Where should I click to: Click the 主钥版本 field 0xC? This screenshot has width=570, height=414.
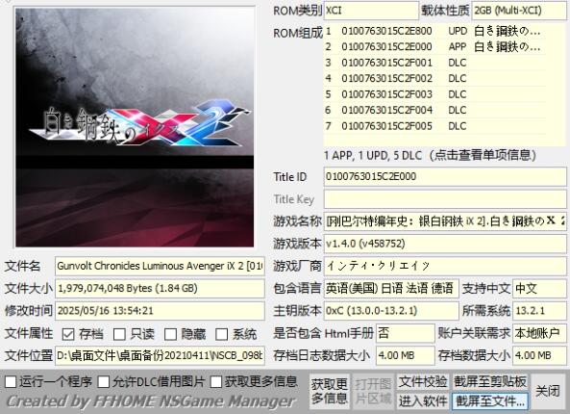pyautogui.click(x=391, y=311)
